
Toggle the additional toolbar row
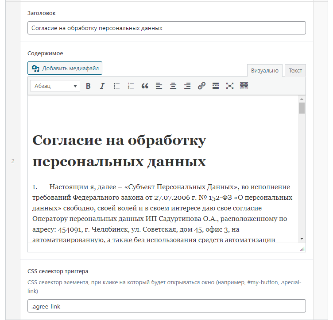(x=244, y=86)
